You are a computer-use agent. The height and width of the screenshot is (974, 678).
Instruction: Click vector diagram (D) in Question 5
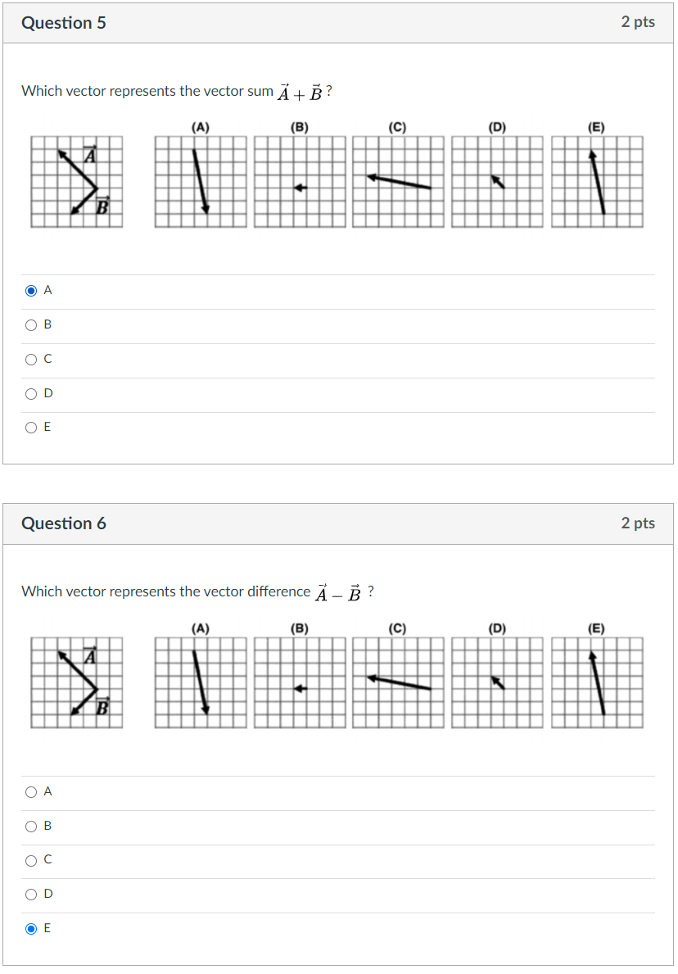pyautogui.click(x=497, y=180)
